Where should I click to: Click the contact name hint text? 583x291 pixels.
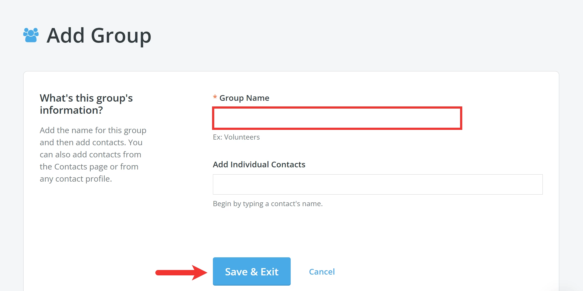tap(268, 203)
